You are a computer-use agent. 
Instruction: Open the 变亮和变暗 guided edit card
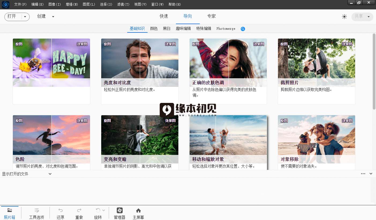click(140, 143)
